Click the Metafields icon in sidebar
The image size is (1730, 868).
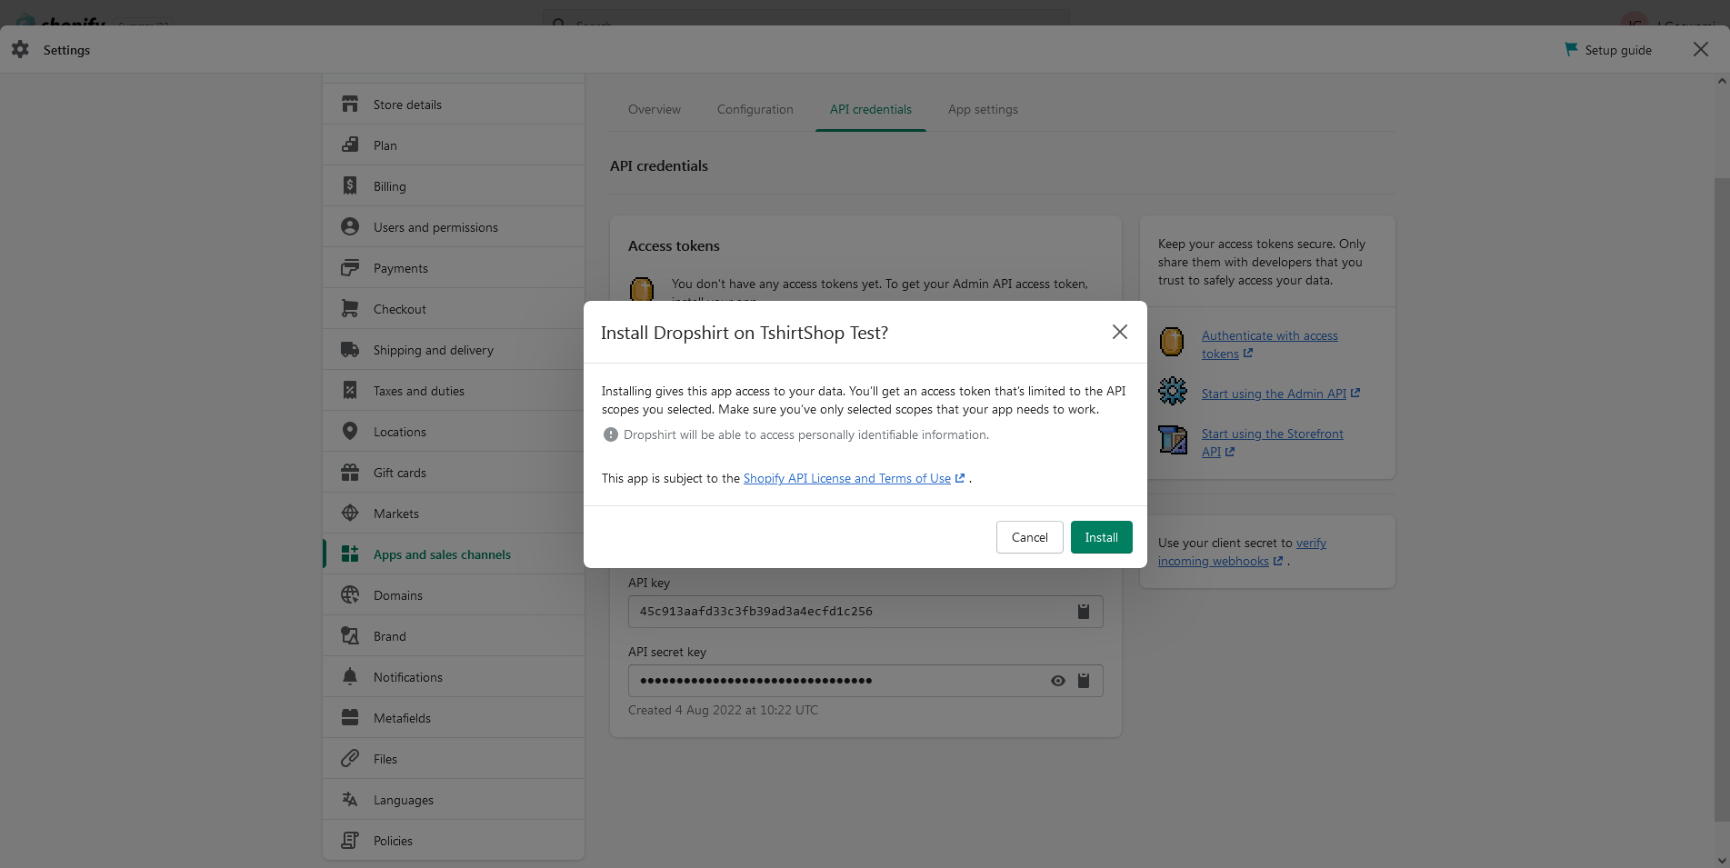pos(350,718)
